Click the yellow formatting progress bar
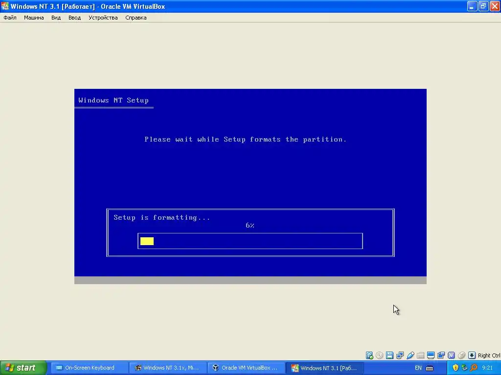This screenshot has width=501, height=375. (x=147, y=241)
